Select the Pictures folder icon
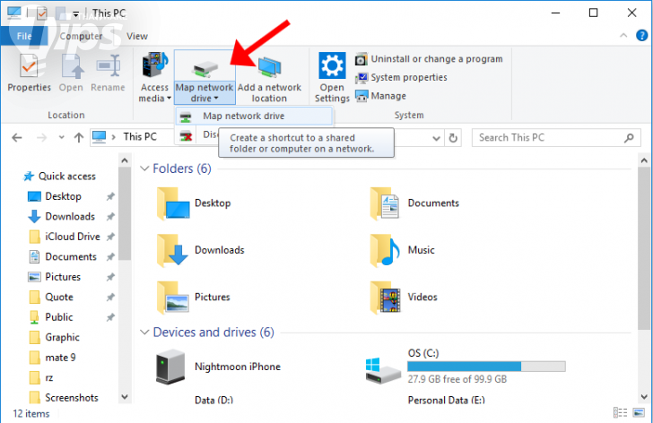Screen dimensions: 653x423 pyautogui.click(x=173, y=297)
